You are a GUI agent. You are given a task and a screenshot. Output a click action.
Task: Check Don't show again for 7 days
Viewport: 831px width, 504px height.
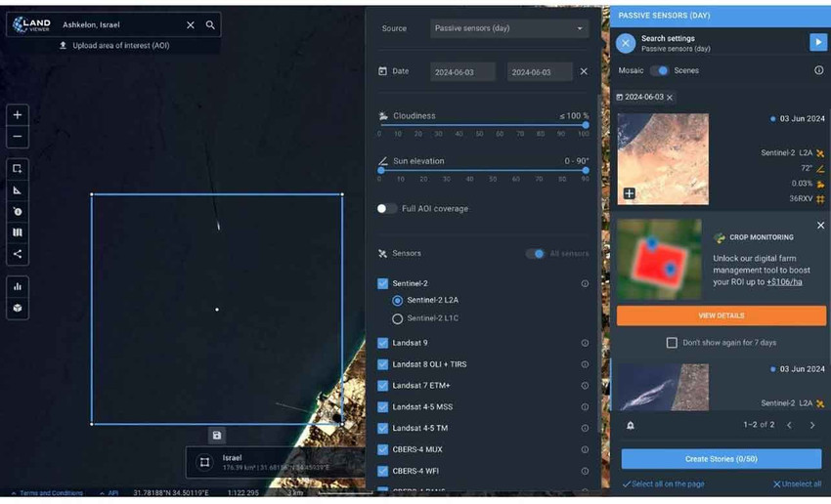point(672,343)
